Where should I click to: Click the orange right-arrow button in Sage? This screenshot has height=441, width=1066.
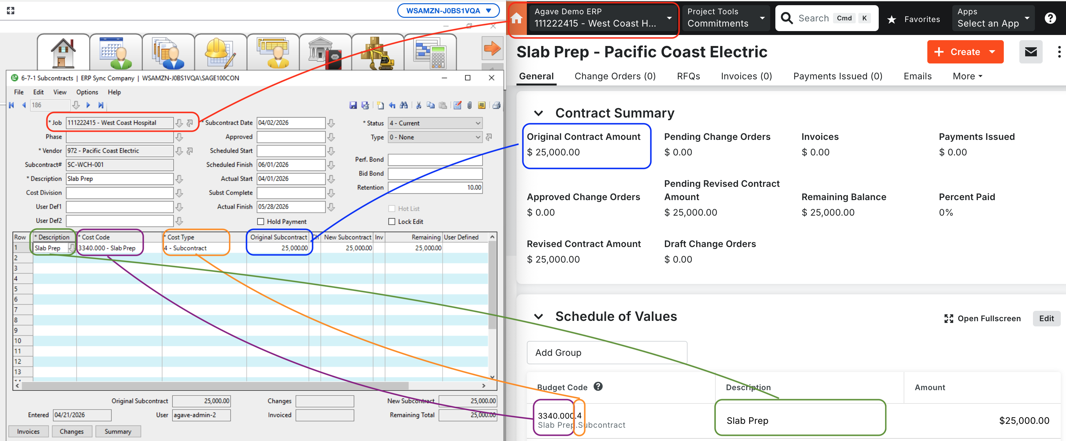[x=492, y=48]
